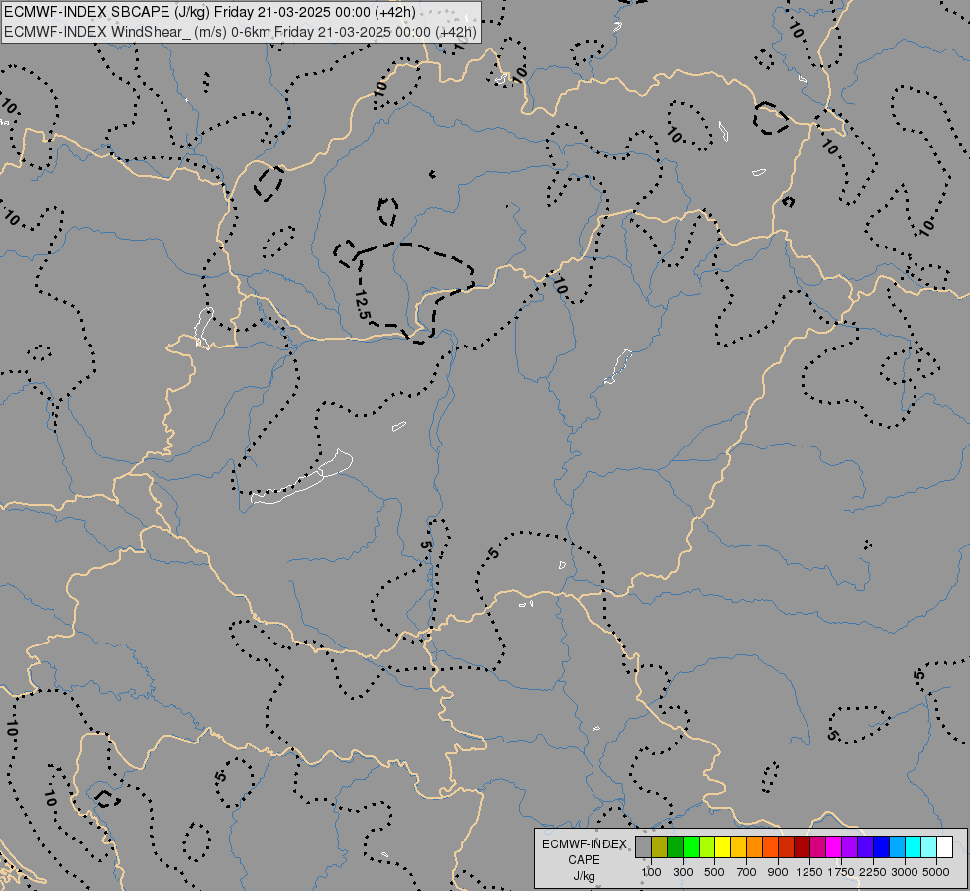Click the legend value 300
This screenshot has height=891, width=970.
[683, 872]
